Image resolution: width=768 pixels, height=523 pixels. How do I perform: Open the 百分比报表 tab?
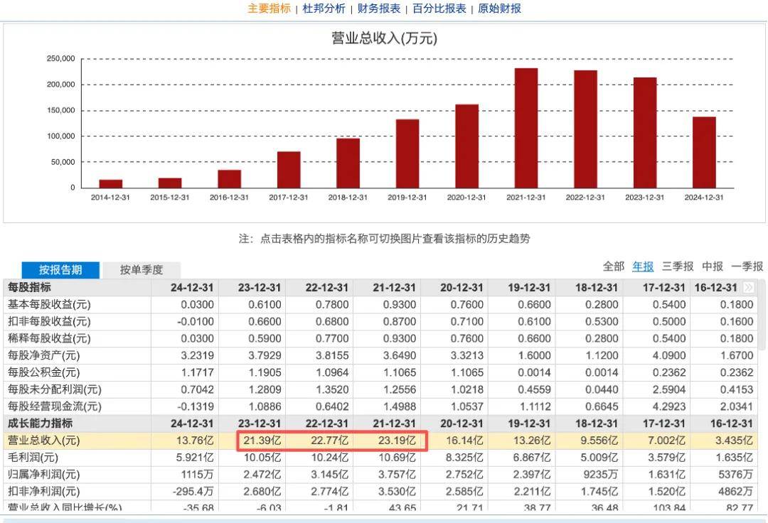pyautogui.click(x=439, y=9)
